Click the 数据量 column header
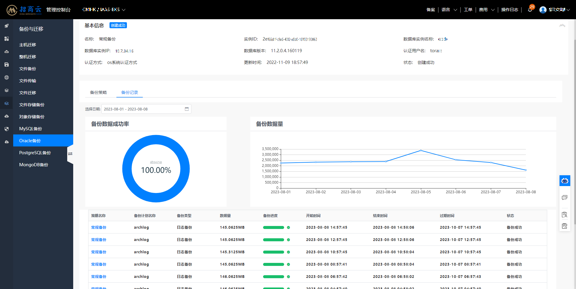576x289 pixels. [225, 215]
